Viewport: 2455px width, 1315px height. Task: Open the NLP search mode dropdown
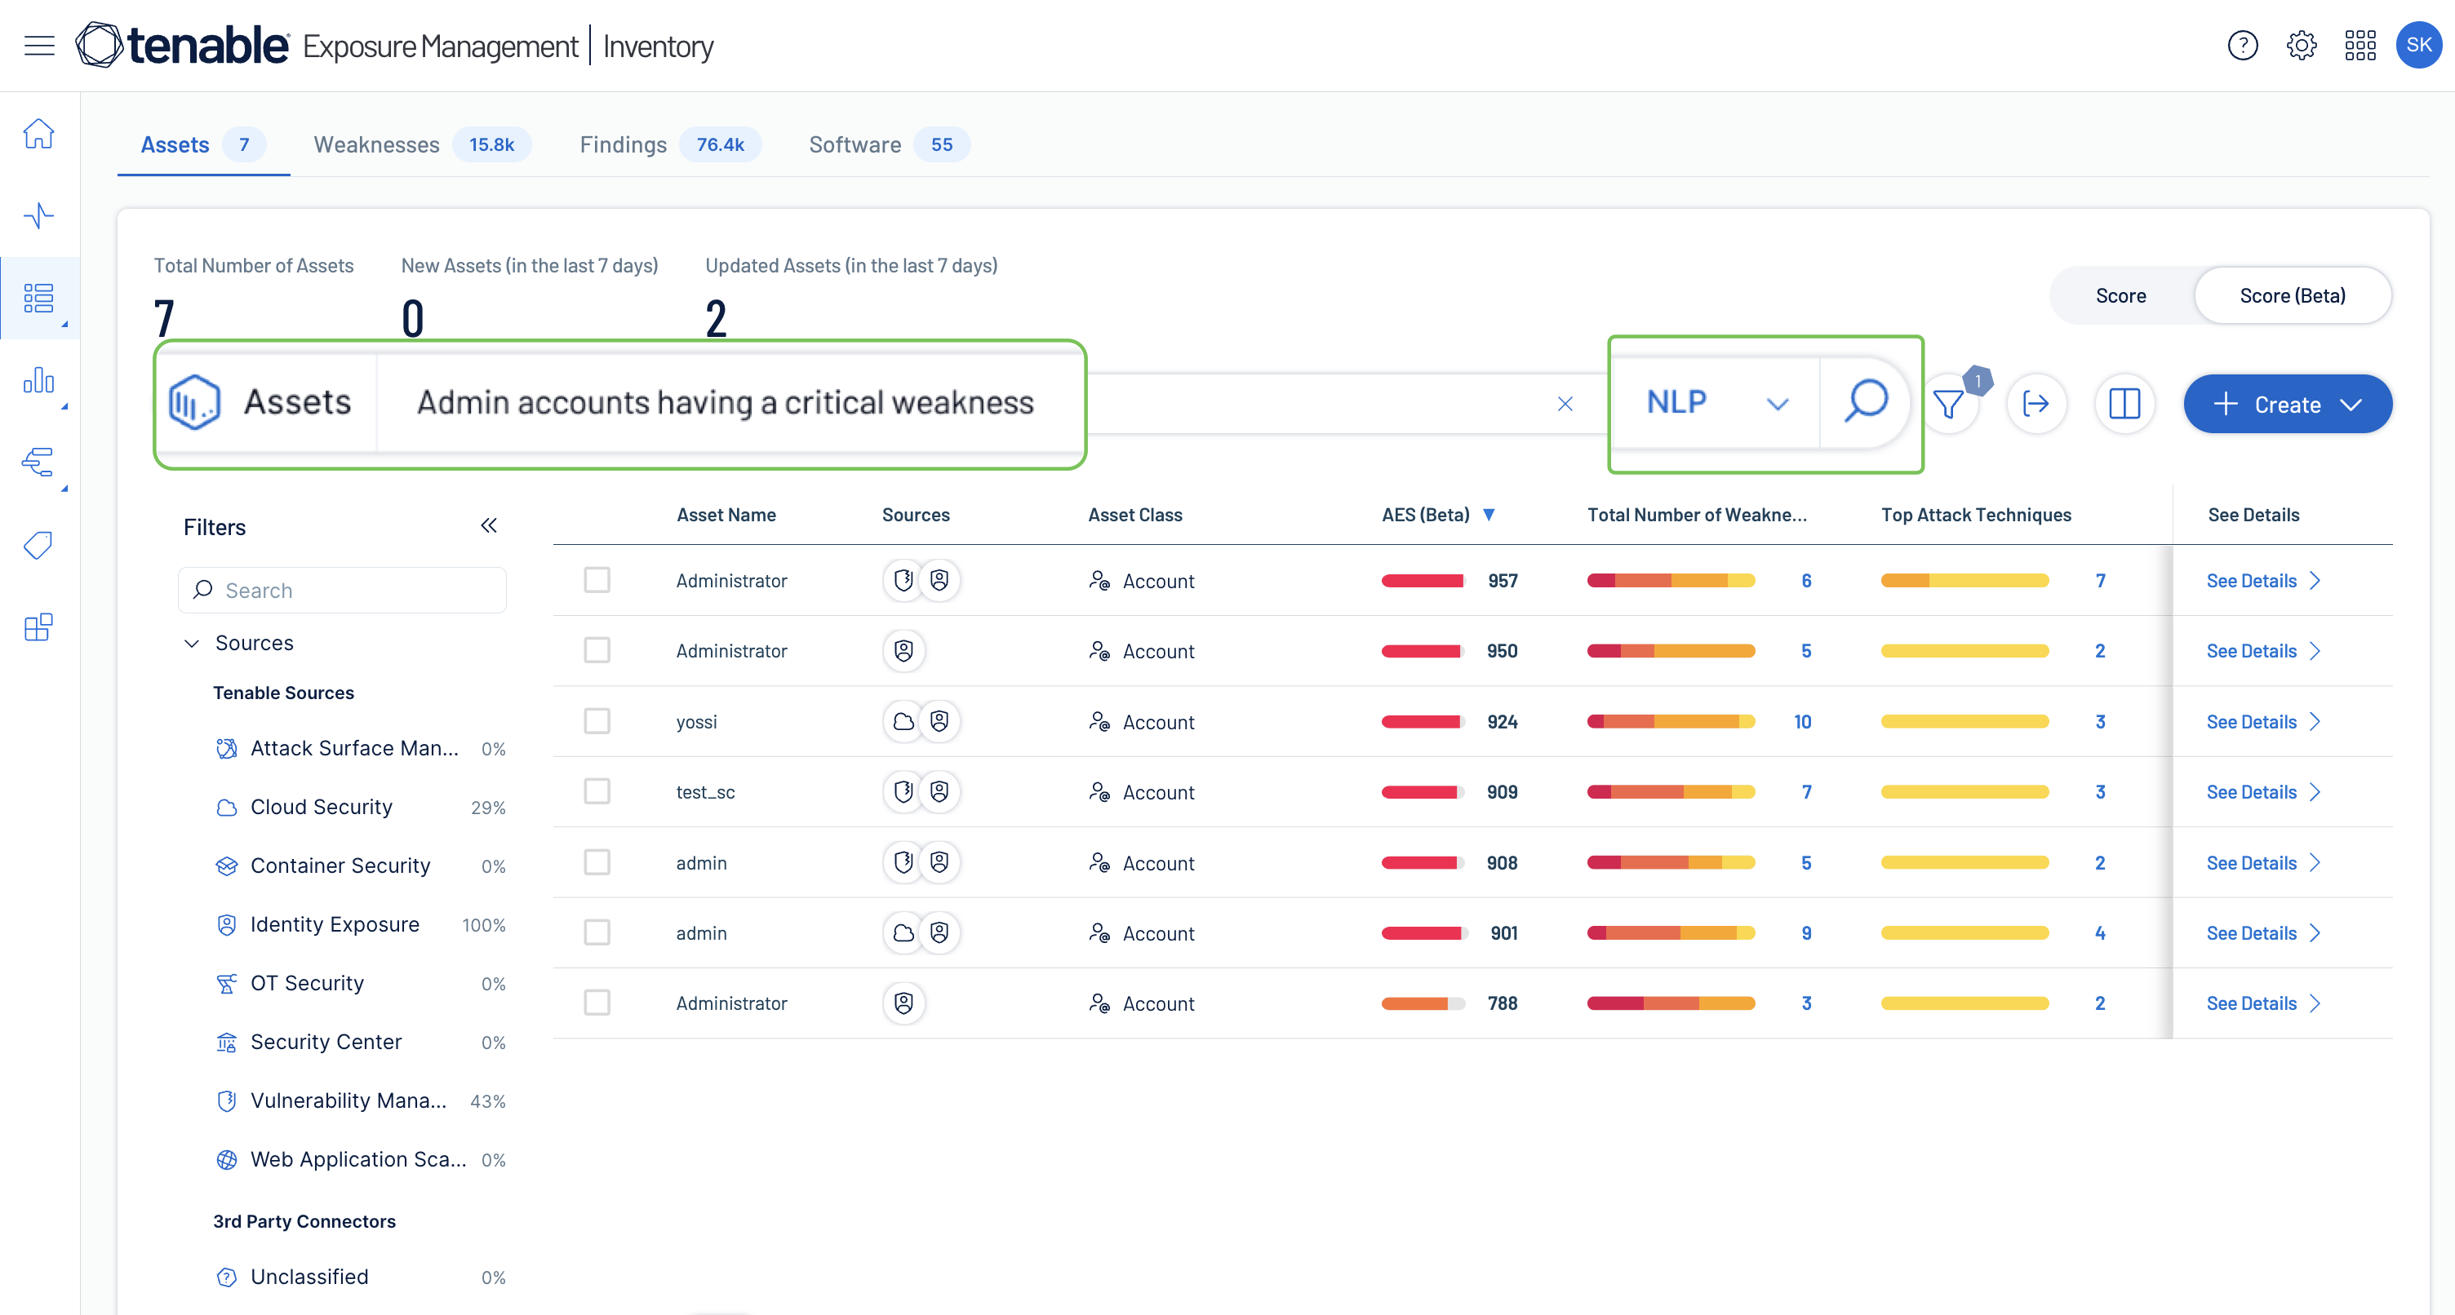pos(1716,403)
